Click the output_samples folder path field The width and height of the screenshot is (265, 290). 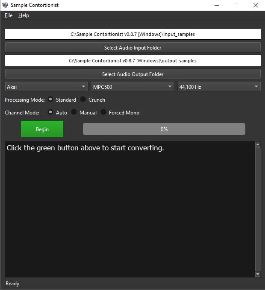pos(132,61)
